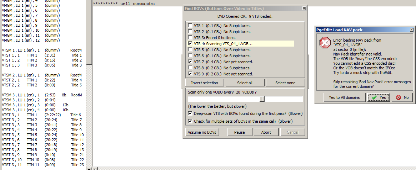This screenshot has height=170, width=416.
Task: Click Assume no BOVs button
Action: (202, 132)
